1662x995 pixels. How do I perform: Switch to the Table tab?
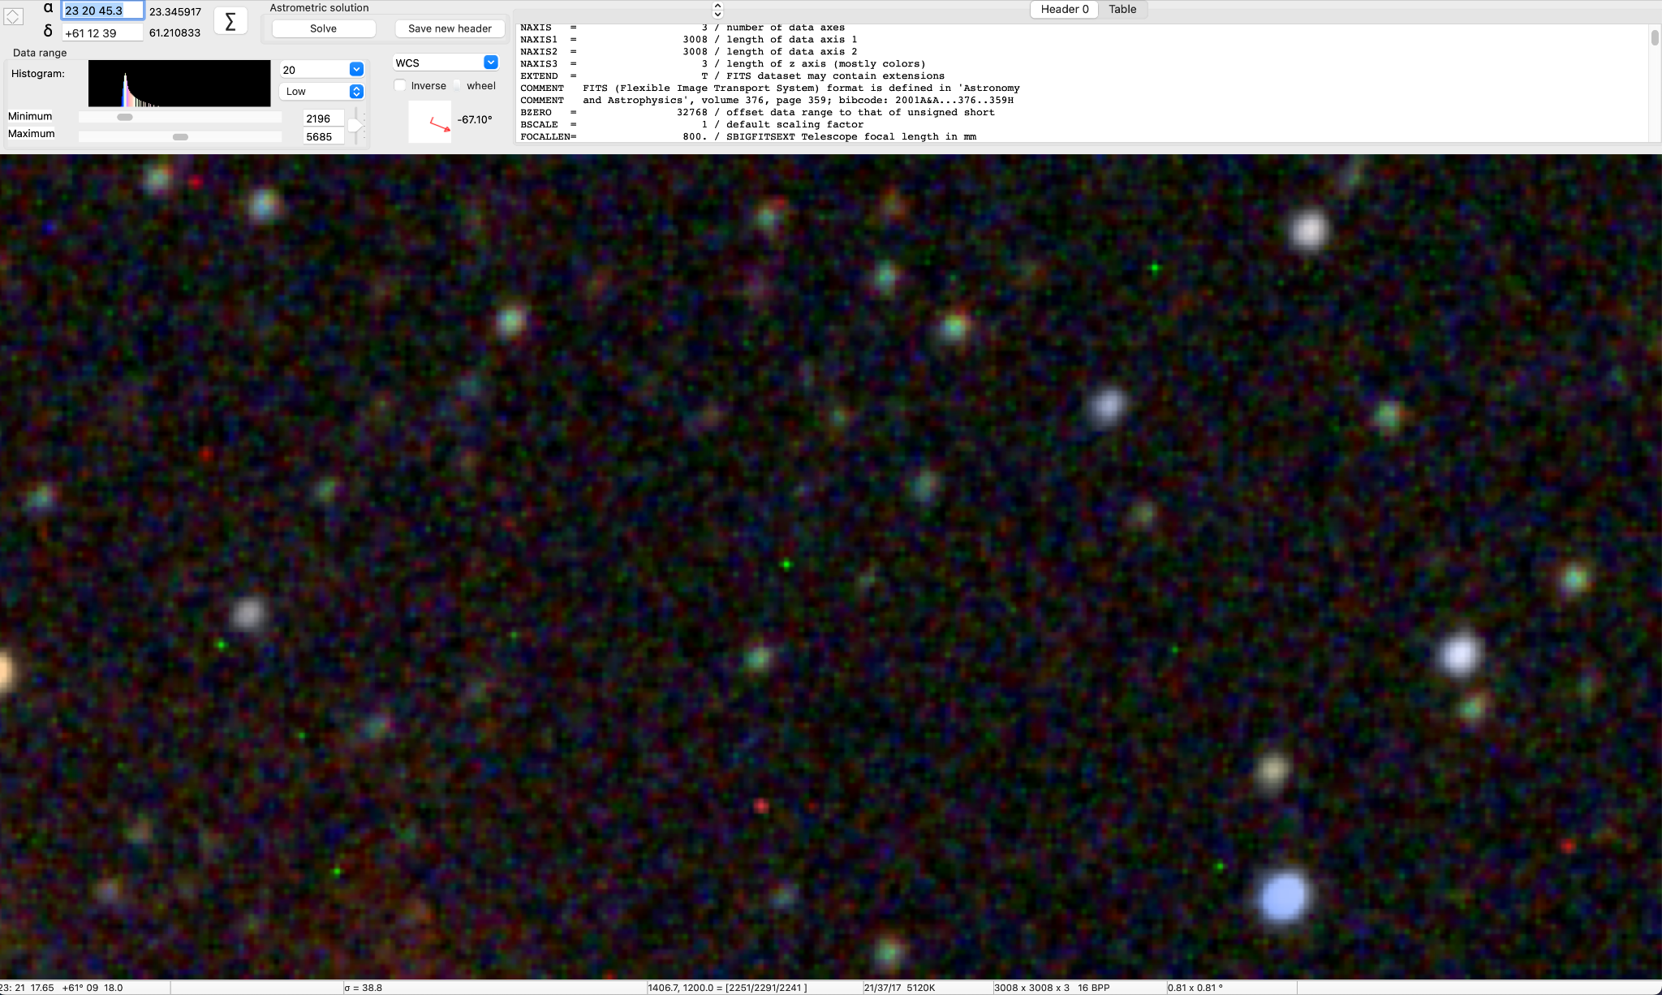click(x=1122, y=9)
